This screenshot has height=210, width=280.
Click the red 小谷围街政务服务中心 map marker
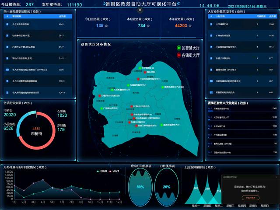[138, 79]
